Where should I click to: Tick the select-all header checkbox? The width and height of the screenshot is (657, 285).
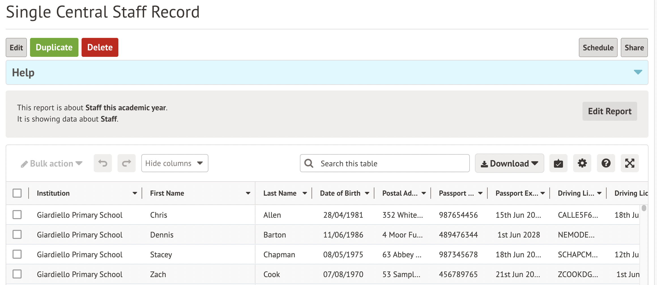[17, 193]
